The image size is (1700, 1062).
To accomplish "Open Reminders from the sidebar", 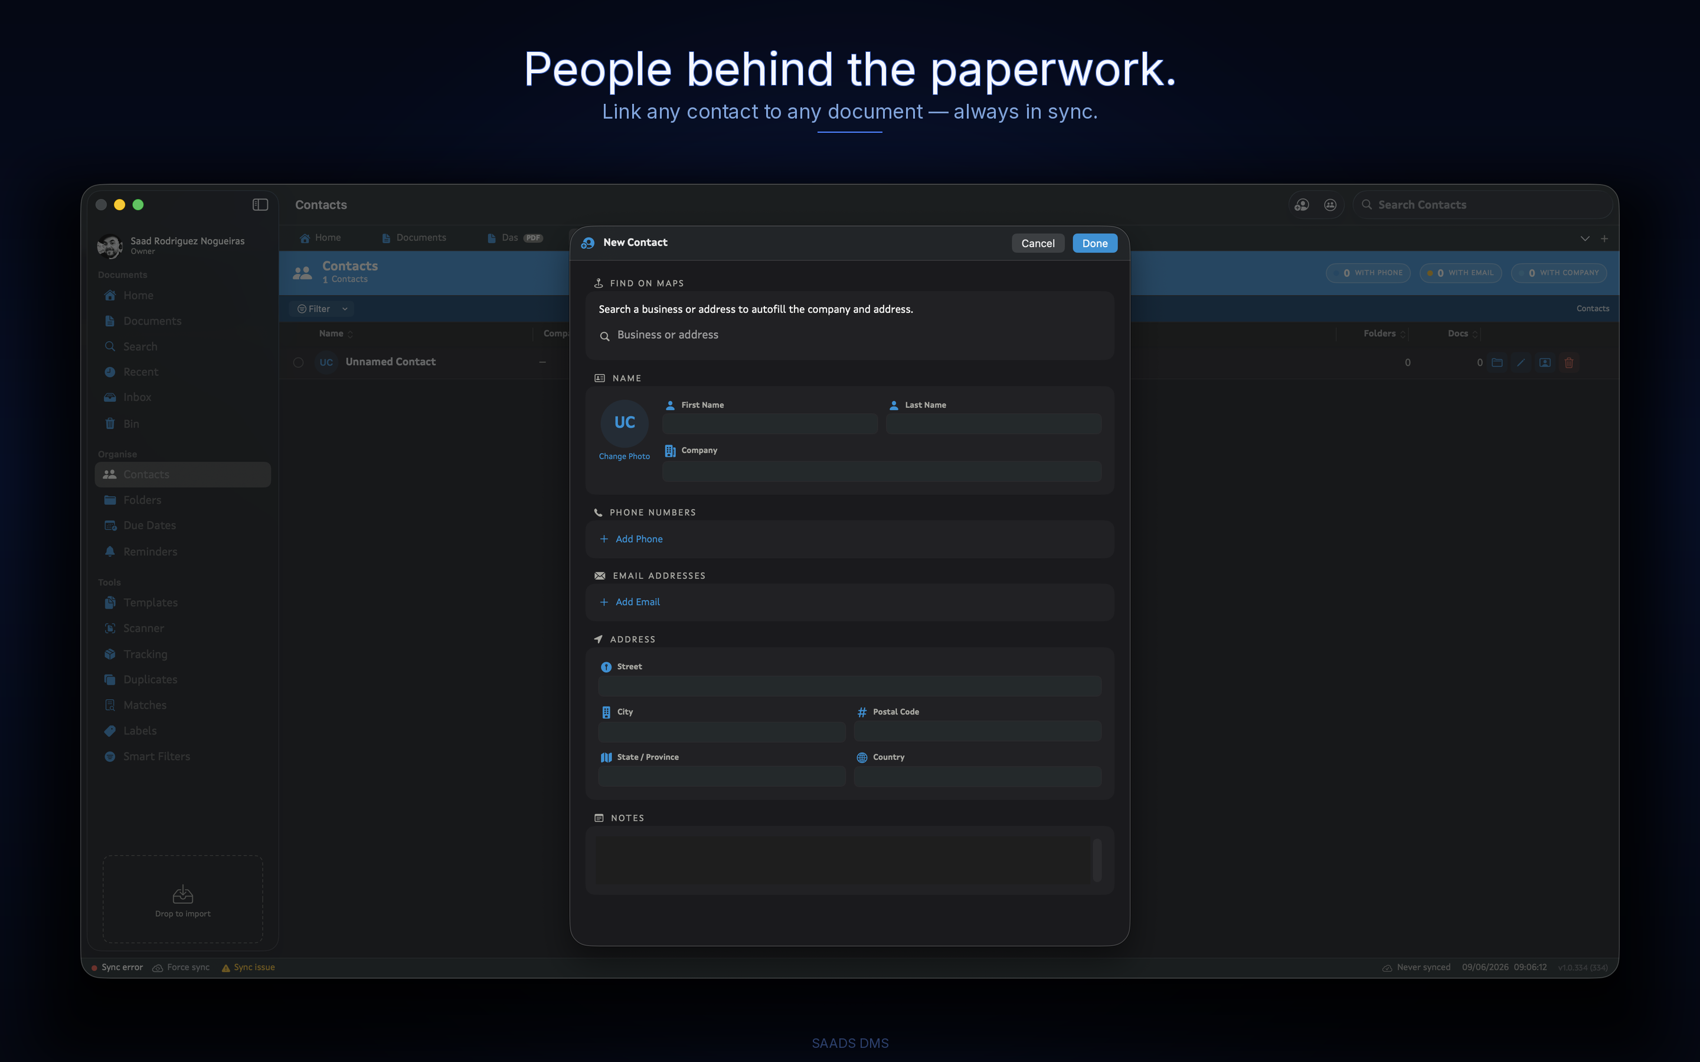I will coord(182,552).
